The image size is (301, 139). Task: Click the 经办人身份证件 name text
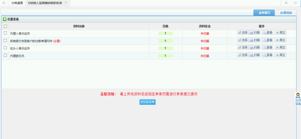[x=20, y=48]
